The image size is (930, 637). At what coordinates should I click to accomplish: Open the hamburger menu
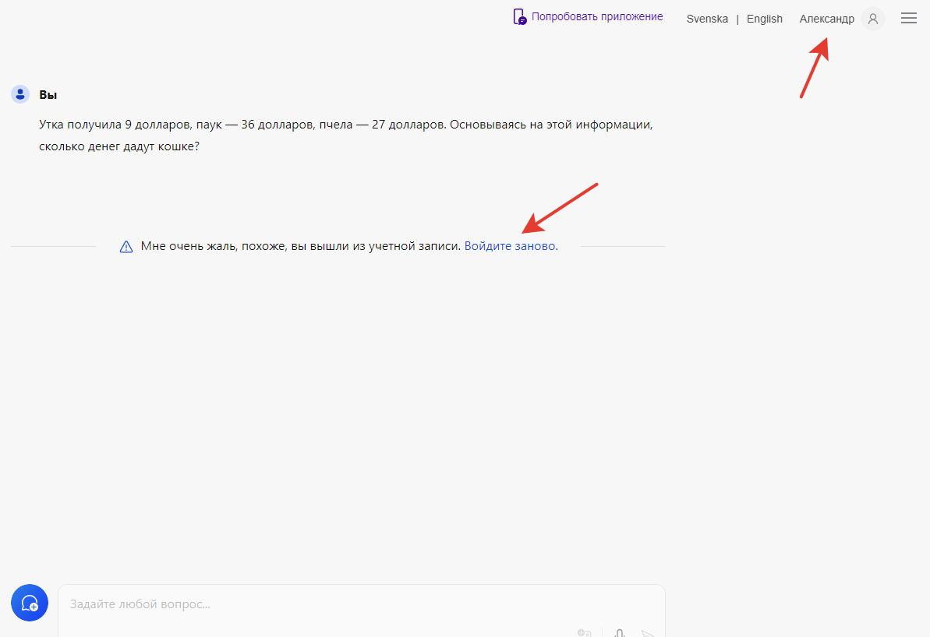(x=909, y=19)
